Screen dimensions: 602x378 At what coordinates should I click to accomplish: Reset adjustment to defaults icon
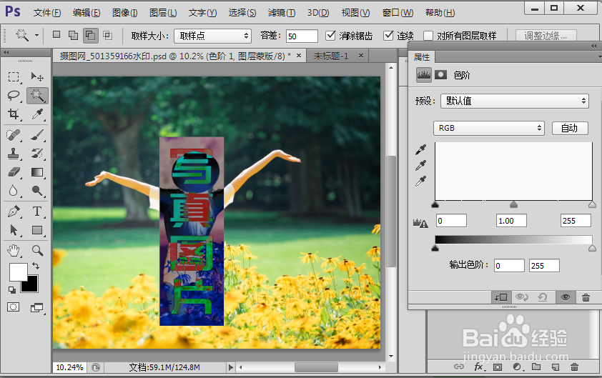tap(543, 297)
